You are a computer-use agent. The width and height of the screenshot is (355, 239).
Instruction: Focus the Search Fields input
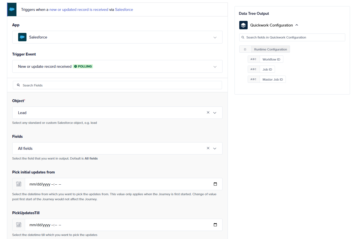pyautogui.click(x=117, y=85)
